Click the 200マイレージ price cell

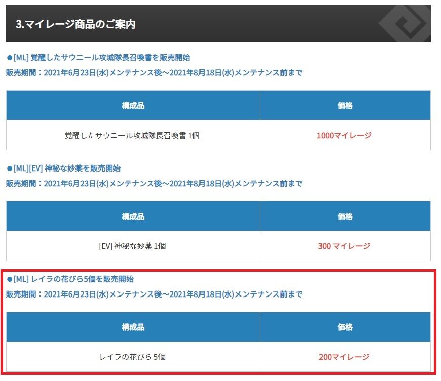point(345,357)
